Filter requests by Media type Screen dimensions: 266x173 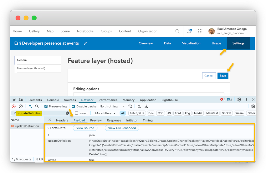coord(198,113)
